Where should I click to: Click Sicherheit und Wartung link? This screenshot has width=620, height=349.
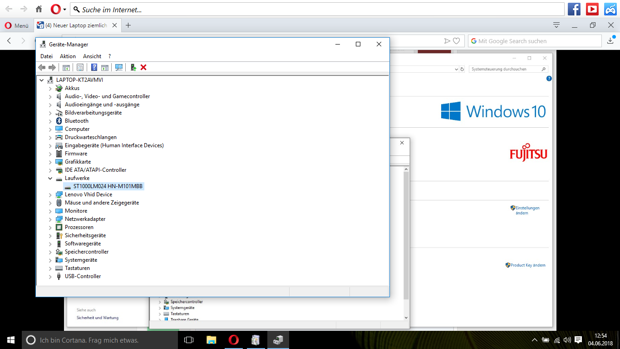pyautogui.click(x=98, y=318)
